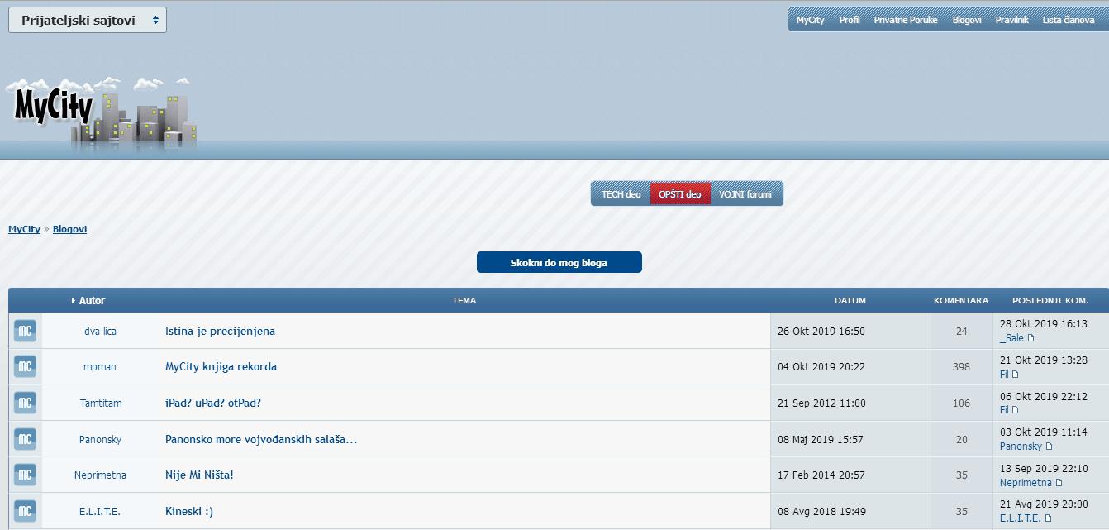1109x530 pixels.
Task: Open author Neprimetna in Autor column
Action: click(x=100, y=475)
